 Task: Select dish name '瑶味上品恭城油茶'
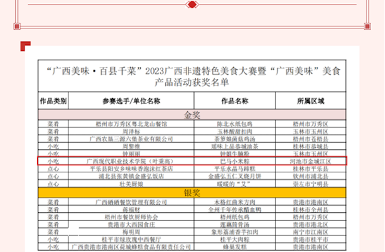tap(235, 147)
